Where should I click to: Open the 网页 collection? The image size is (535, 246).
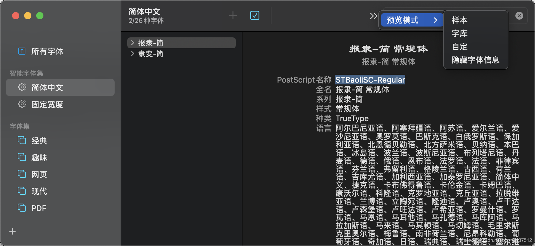60,174
